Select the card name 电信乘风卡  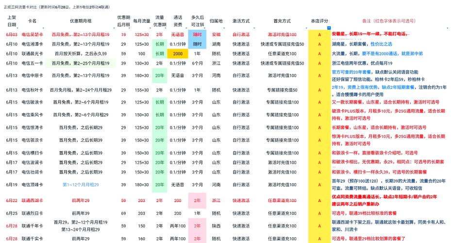click(x=33, y=115)
